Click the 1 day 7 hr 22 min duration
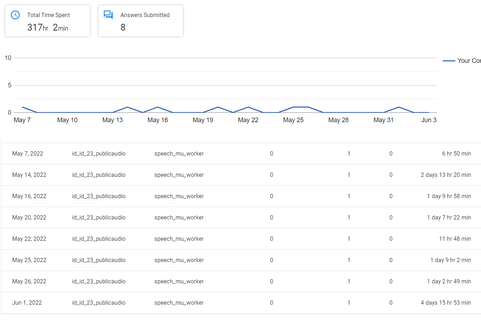 coord(449,218)
